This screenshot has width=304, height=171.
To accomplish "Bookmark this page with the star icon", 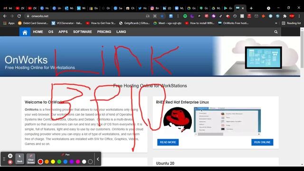I will [162, 16].
